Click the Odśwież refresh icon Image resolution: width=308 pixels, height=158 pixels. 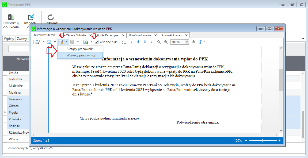pos(51,17)
